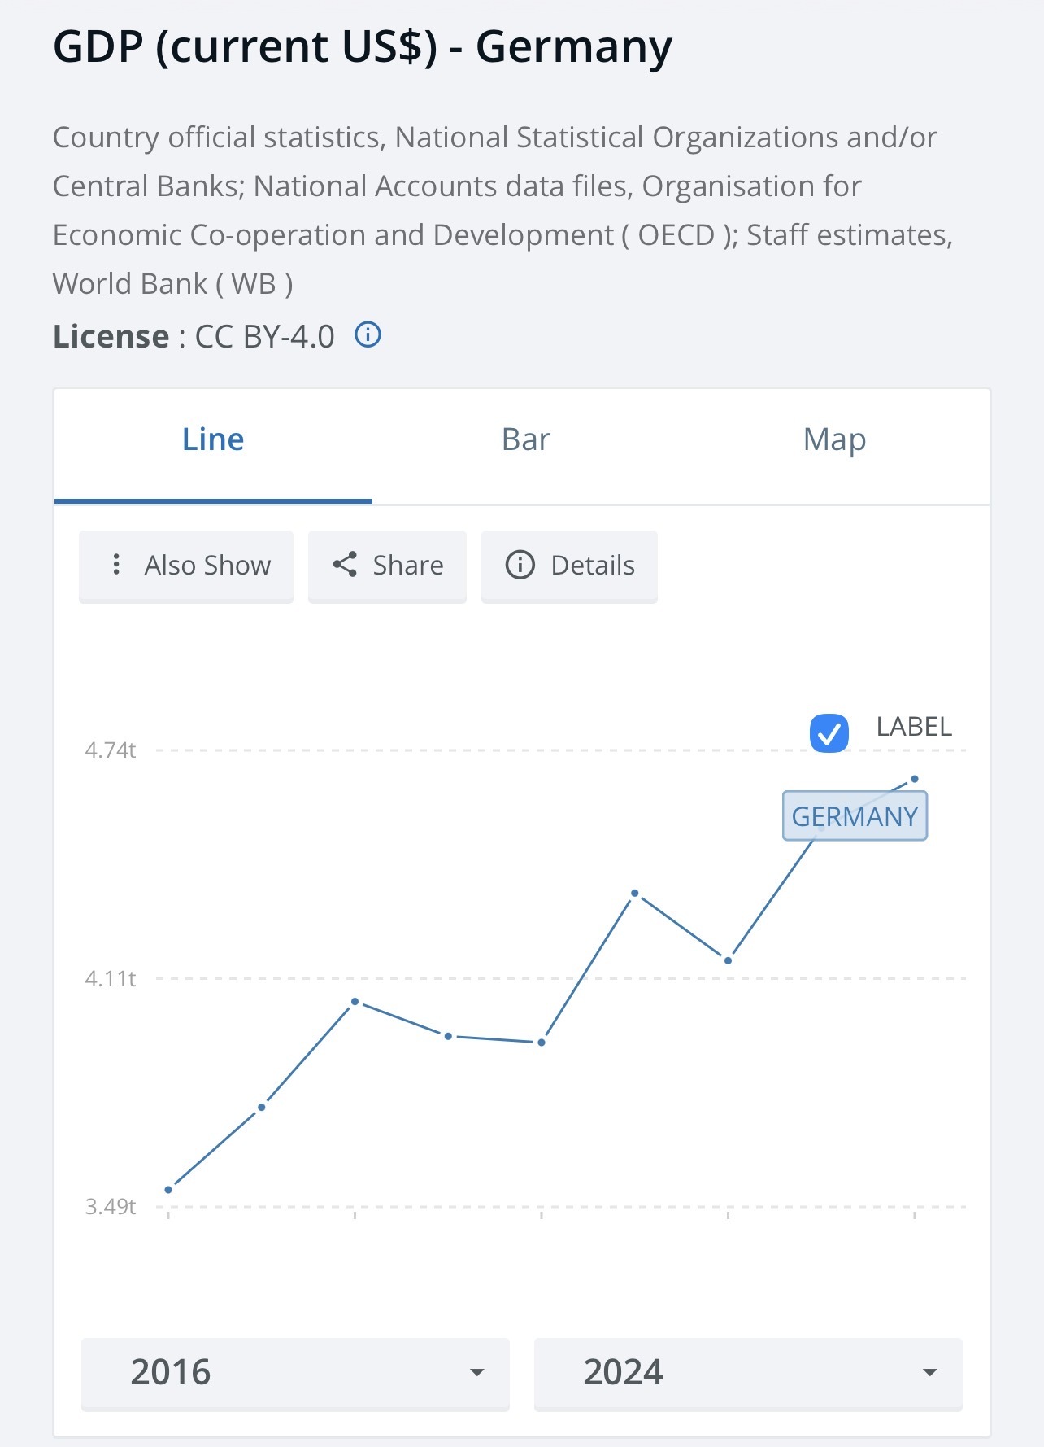This screenshot has height=1447, width=1044.
Task: Click the GDP (current US$) - Germany title
Action: pos(363,46)
